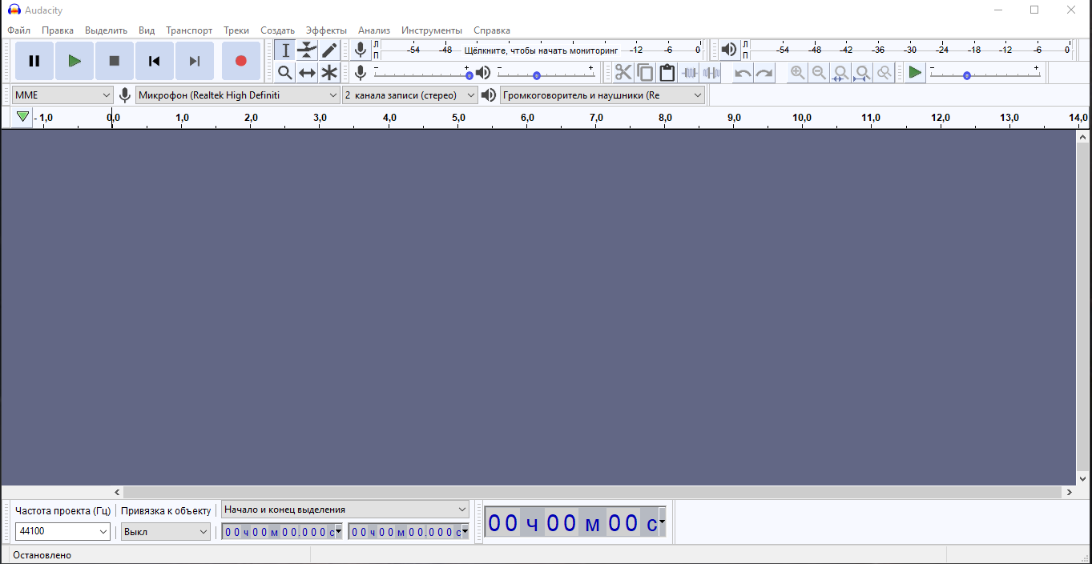Open the recording channels (стерео) dropdown
The image size is (1092, 564).
[409, 95]
